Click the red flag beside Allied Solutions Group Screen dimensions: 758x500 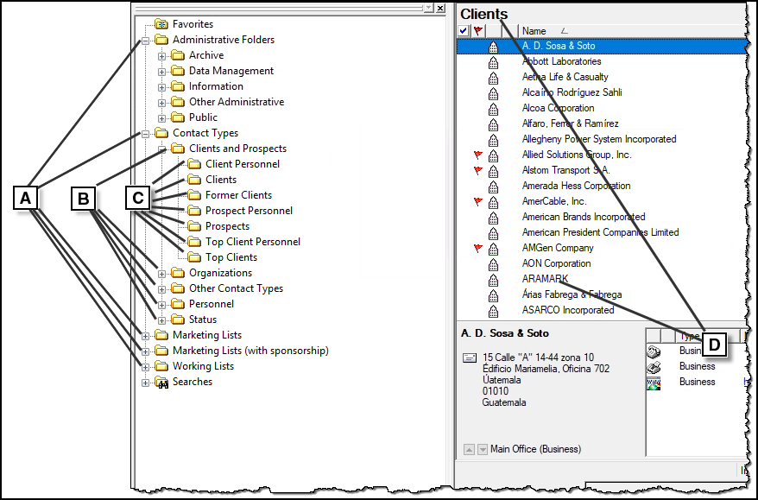click(478, 155)
